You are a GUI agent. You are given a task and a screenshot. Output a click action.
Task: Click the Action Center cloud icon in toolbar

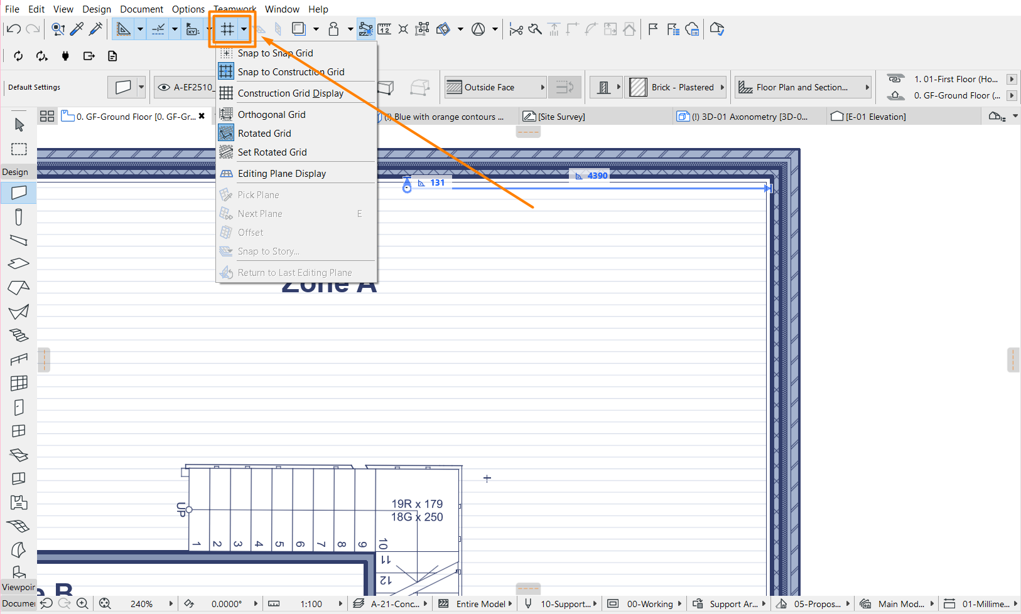click(x=693, y=29)
